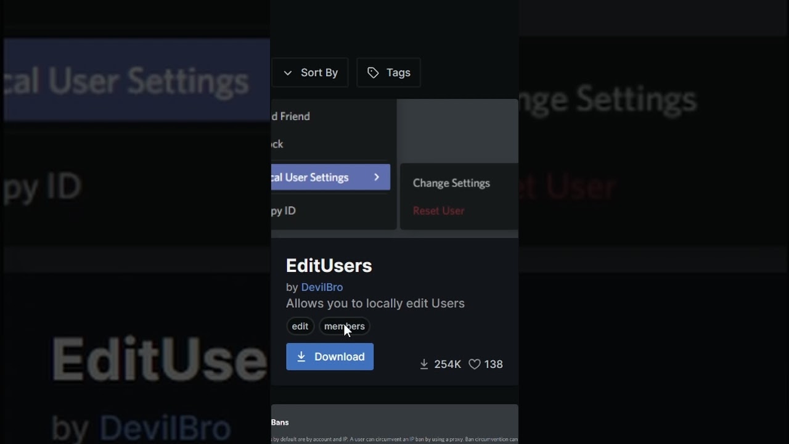The image size is (789, 444).
Task: Click the tag icon in Tags button
Action: tap(373, 73)
